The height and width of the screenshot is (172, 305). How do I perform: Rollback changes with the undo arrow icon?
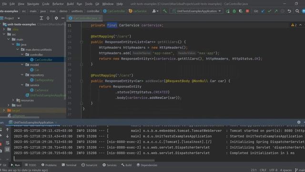click(x=289, y=11)
